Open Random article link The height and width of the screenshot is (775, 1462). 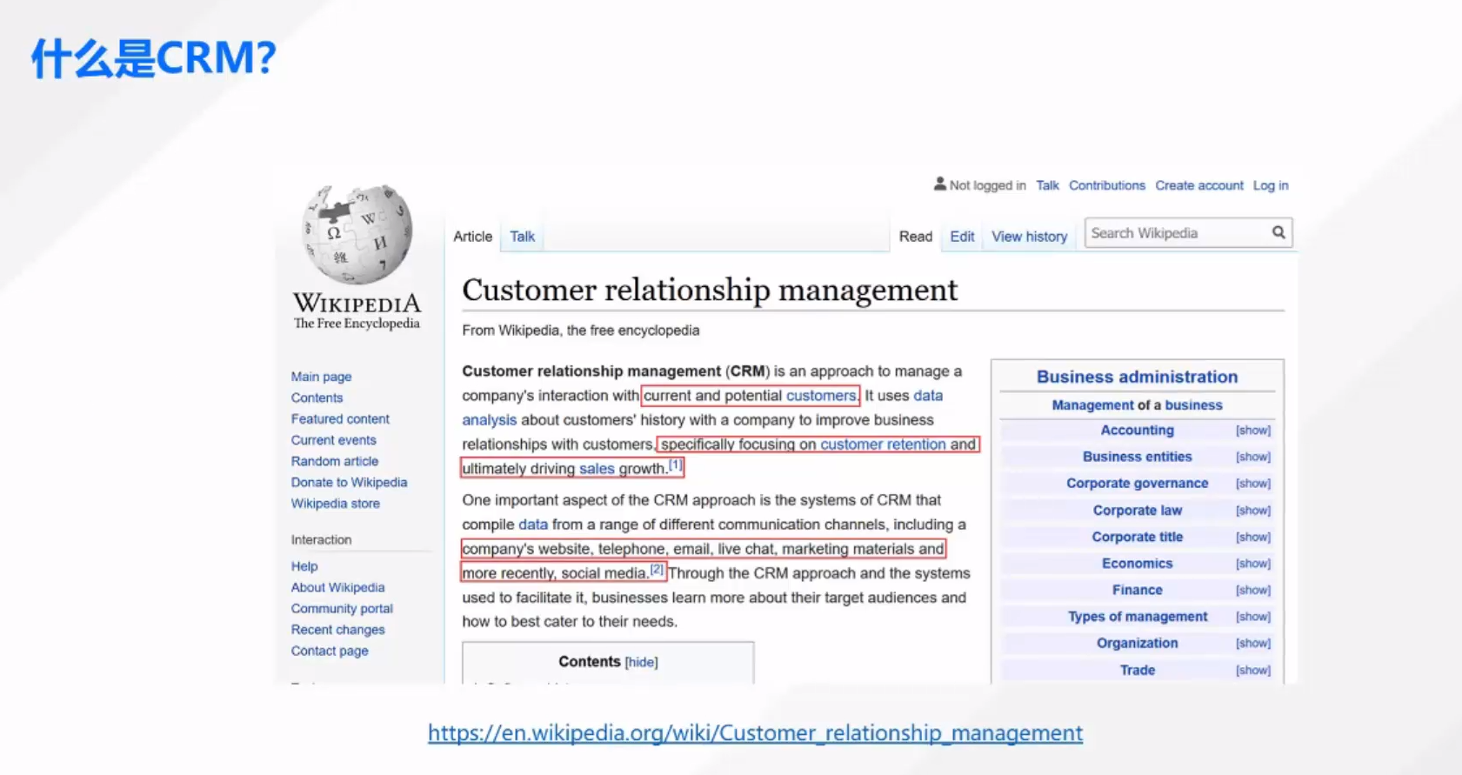click(334, 461)
